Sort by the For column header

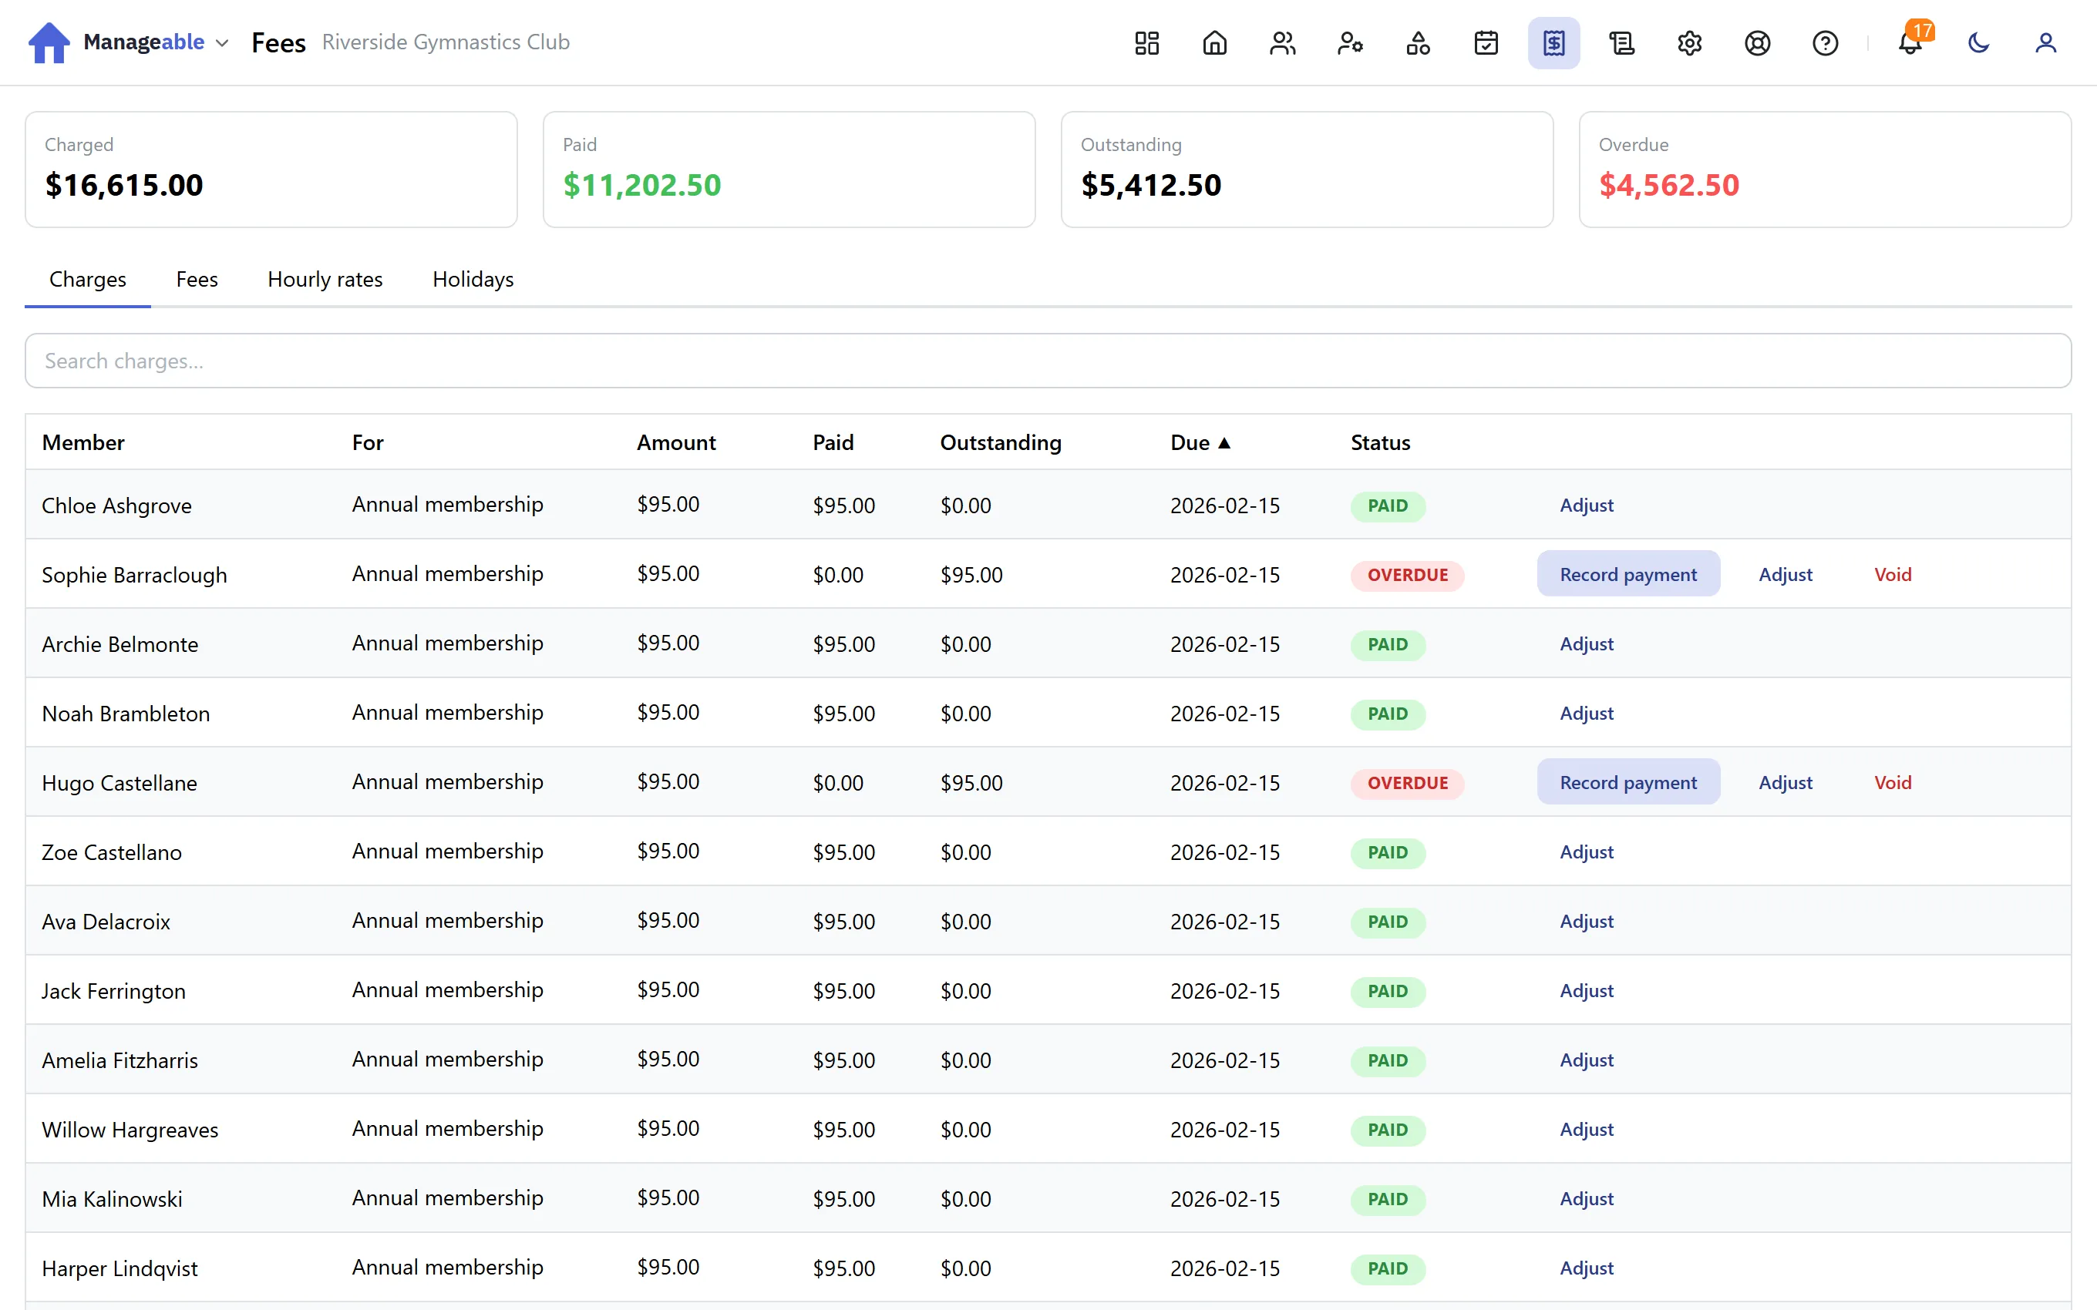[368, 443]
